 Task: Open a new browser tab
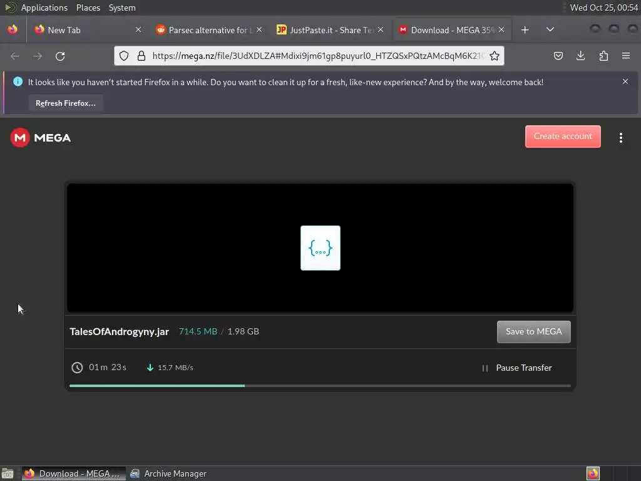click(525, 30)
